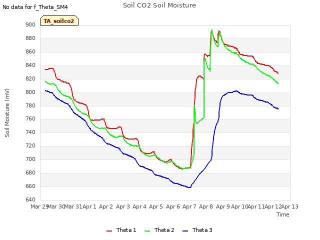Click the Time axis label

pos(283,214)
